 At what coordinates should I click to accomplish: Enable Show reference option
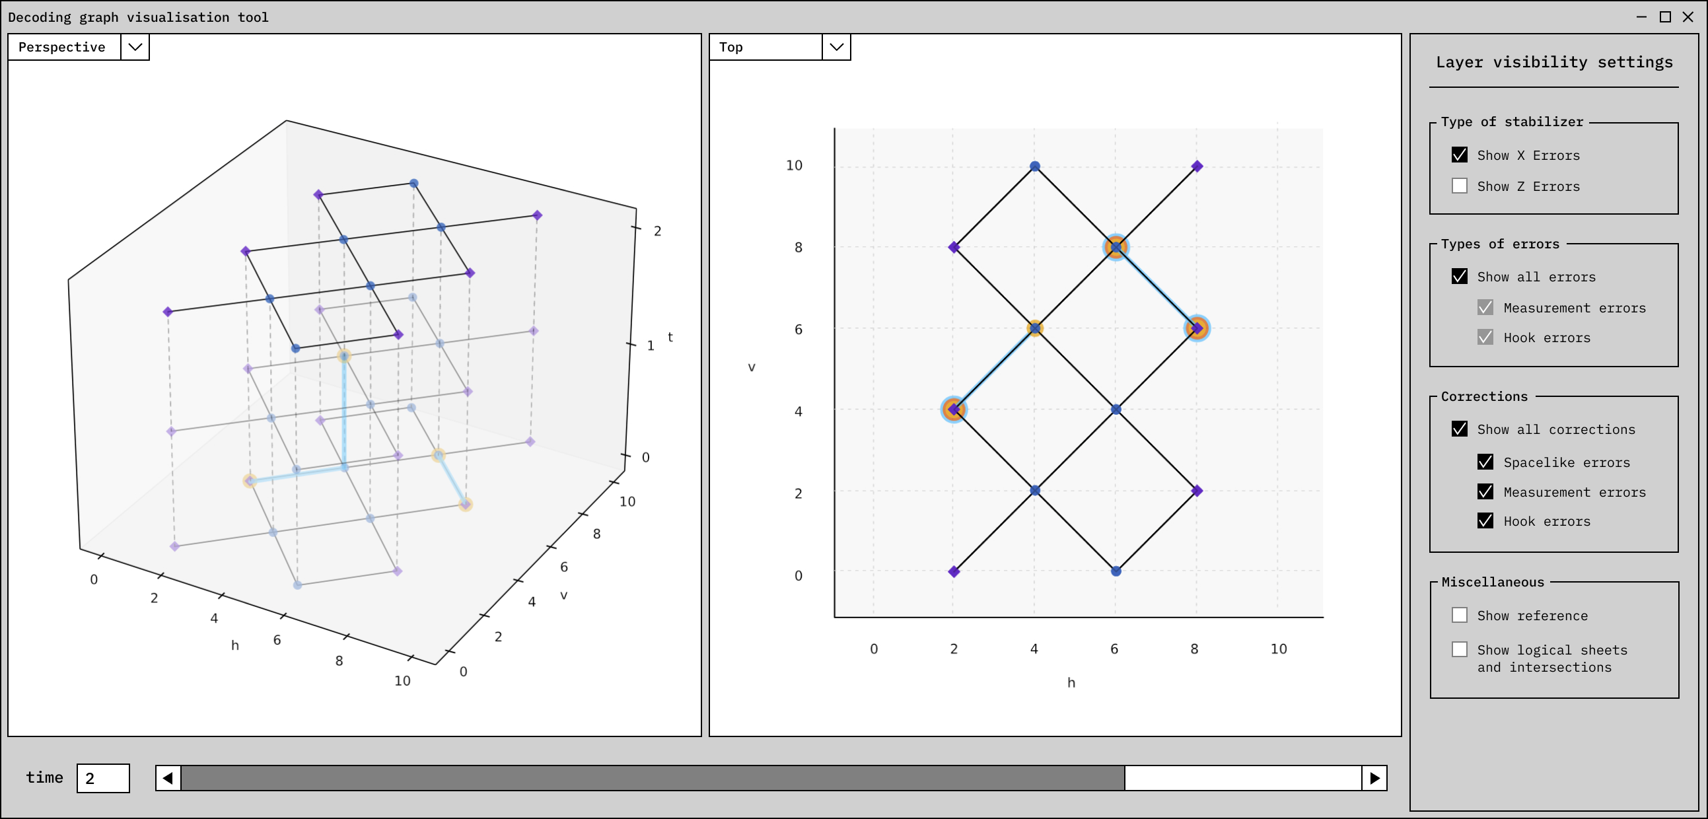tap(1460, 615)
